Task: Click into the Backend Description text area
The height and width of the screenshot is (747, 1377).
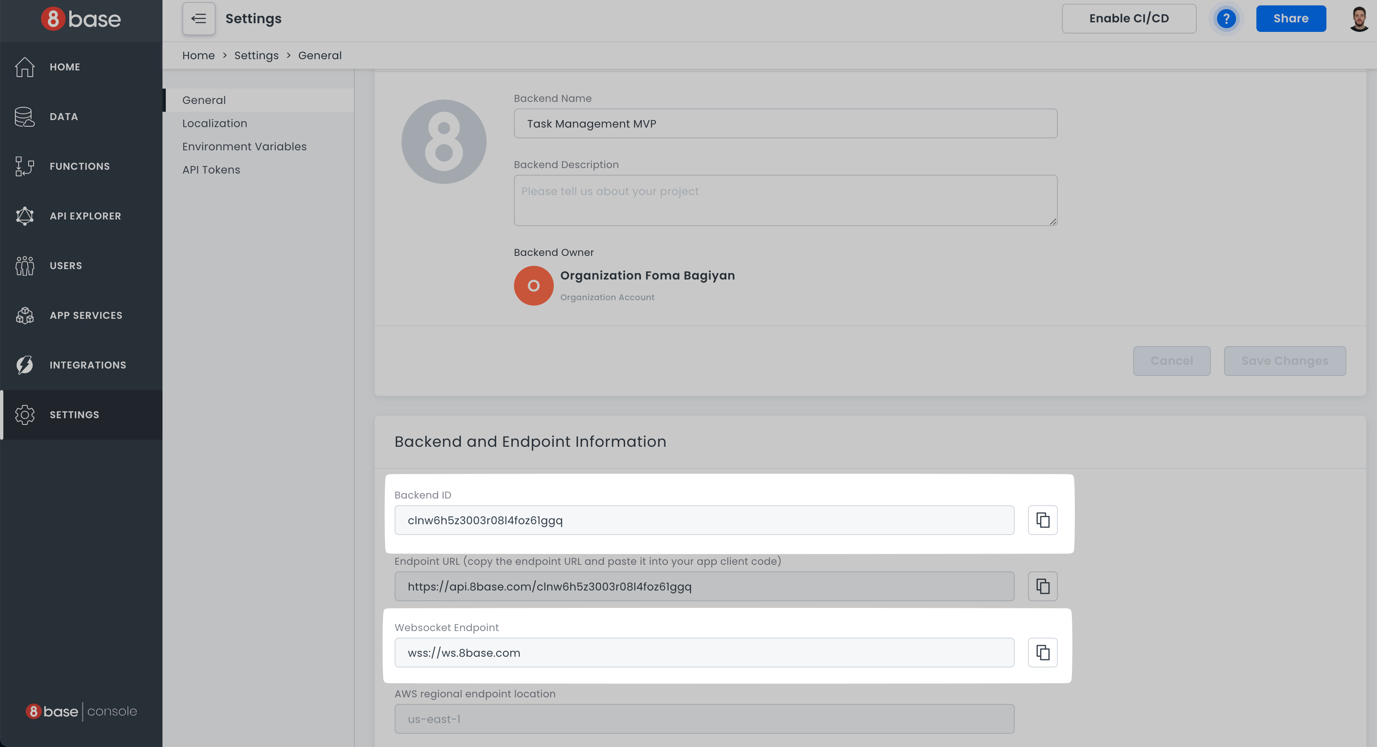Action: 785,200
